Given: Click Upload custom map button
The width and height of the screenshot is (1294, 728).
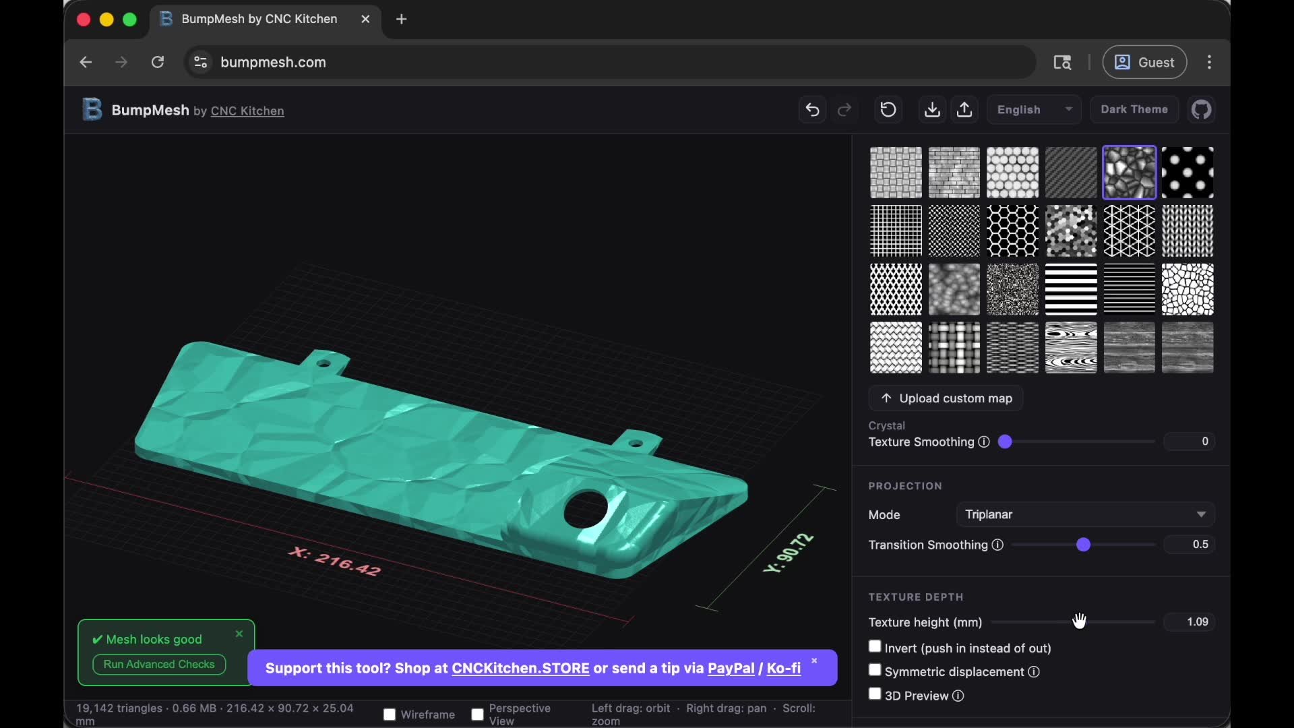Looking at the screenshot, I should click(946, 398).
